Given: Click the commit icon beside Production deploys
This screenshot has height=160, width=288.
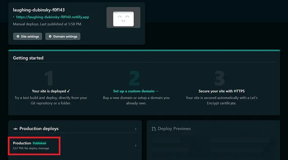Looking at the screenshot, I should click(x=15, y=129).
